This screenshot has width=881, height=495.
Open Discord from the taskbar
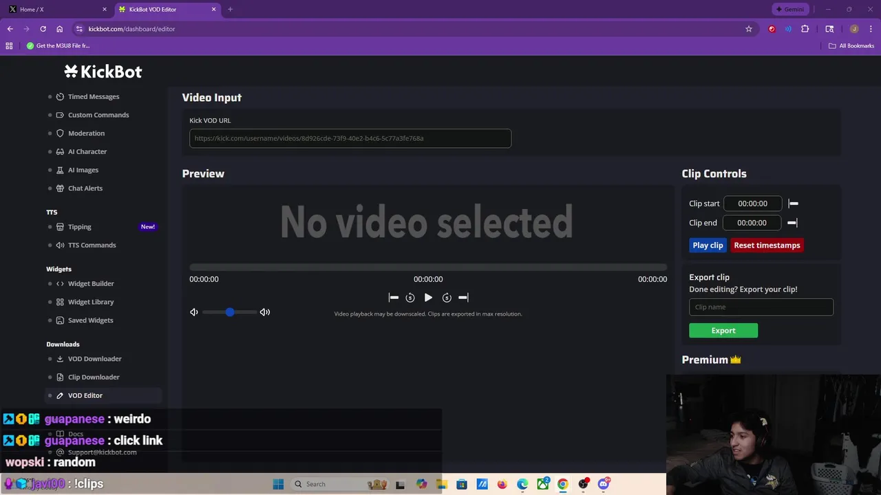click(x=604, y=484)
